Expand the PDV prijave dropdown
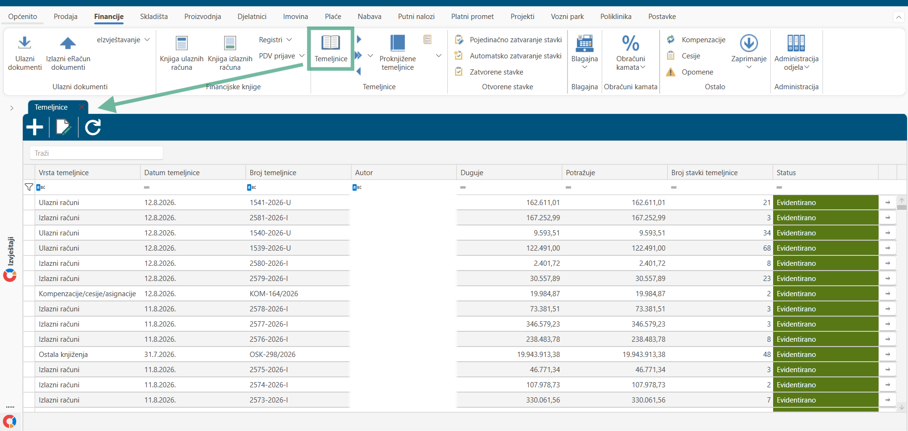The height and width of the screenshot is (431, 908). [302, 56]
